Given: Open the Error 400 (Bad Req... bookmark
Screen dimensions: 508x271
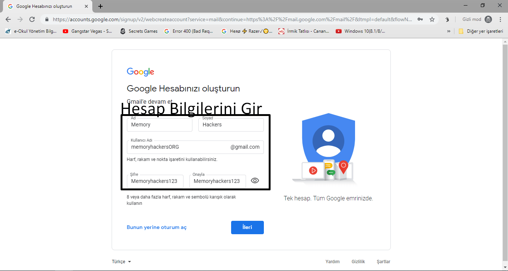Looking at the screenshot, I should coord(188,31).
